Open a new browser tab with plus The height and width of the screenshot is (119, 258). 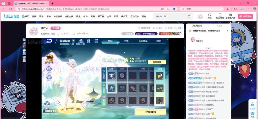52,4
